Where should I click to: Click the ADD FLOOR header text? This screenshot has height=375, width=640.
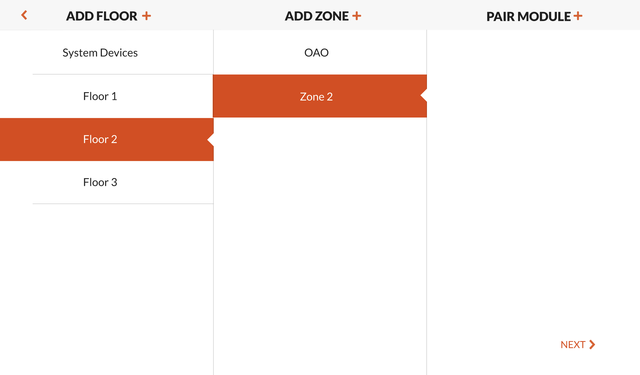point(102,16)
